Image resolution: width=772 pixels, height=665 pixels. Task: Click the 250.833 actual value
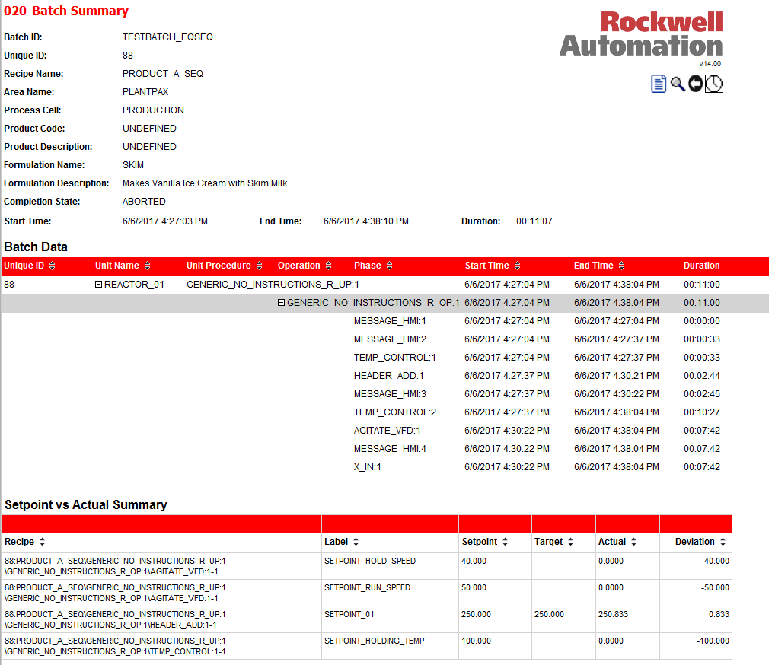(x=613, y=614)
